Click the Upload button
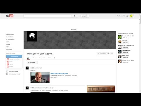The height and width of the screenshot is (106, 141). [x=84, y=16]
